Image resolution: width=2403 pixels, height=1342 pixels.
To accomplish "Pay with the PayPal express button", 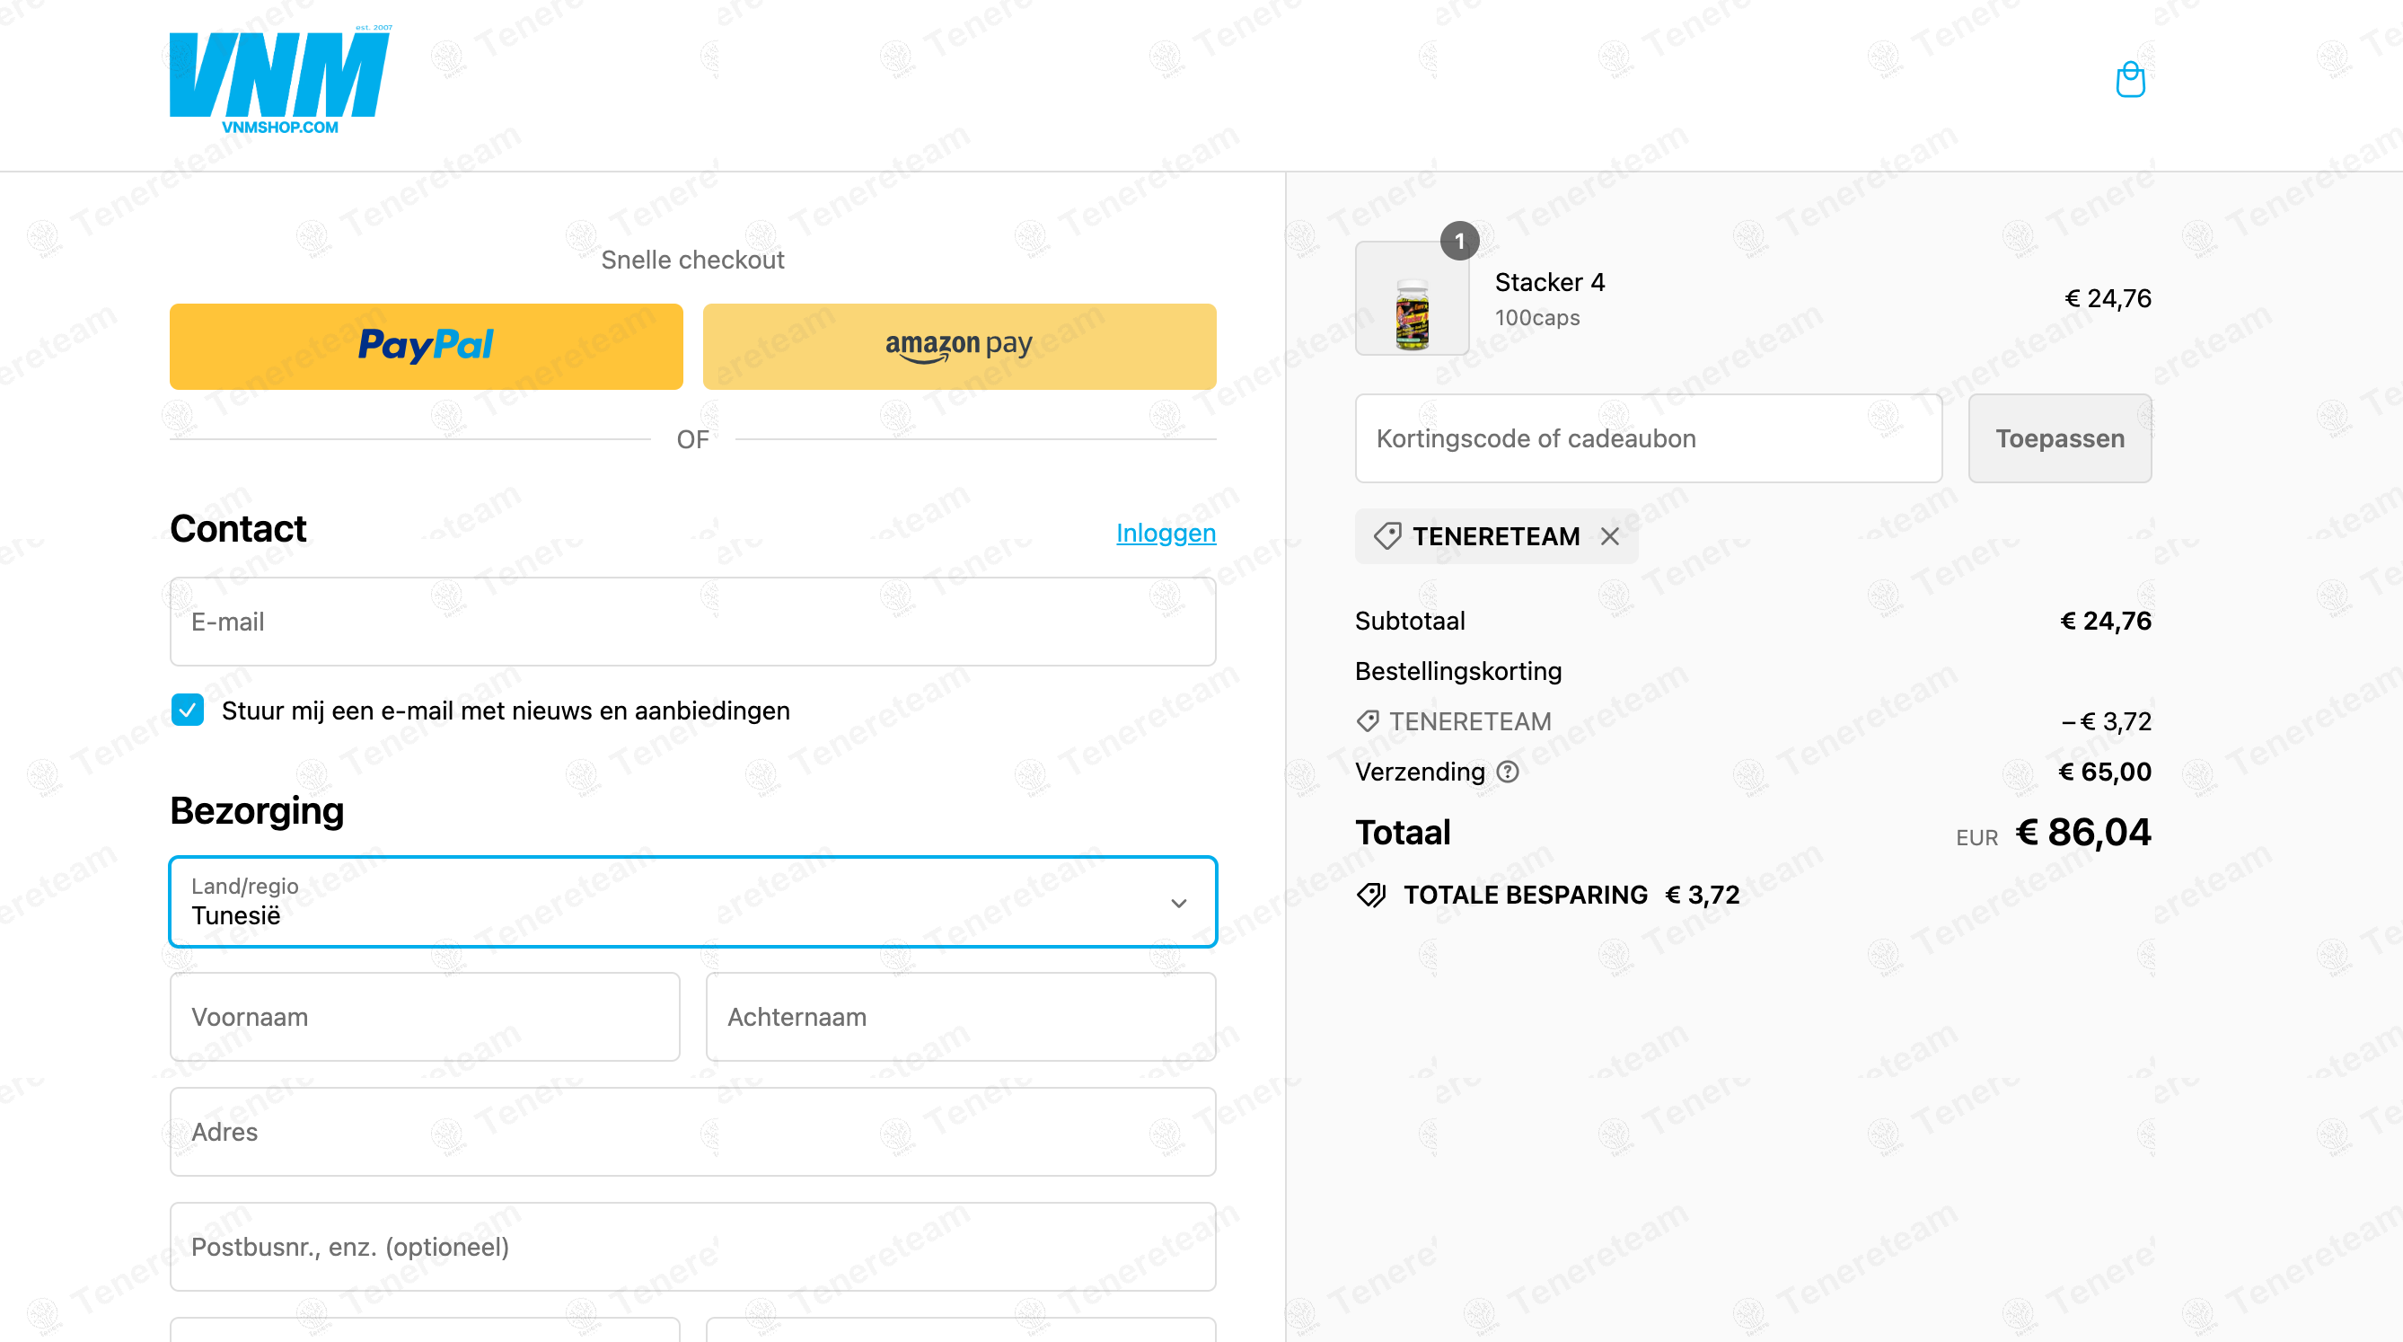I will [427, 346].
